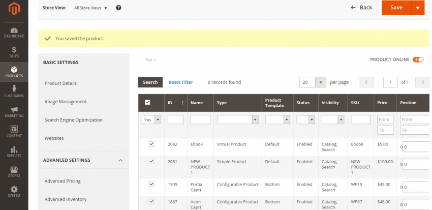The width and height of the screenshot is (432, 210).
Task: Sort by Name column header
Action: pyautogui.click(x=197, y=103)
